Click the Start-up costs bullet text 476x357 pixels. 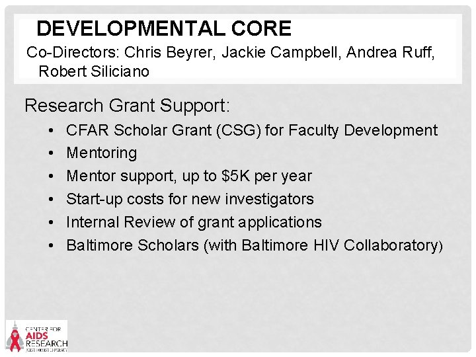[190, 199]
